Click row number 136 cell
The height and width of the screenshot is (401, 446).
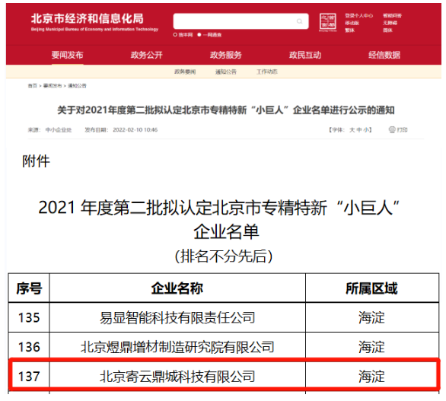[29, 347]
